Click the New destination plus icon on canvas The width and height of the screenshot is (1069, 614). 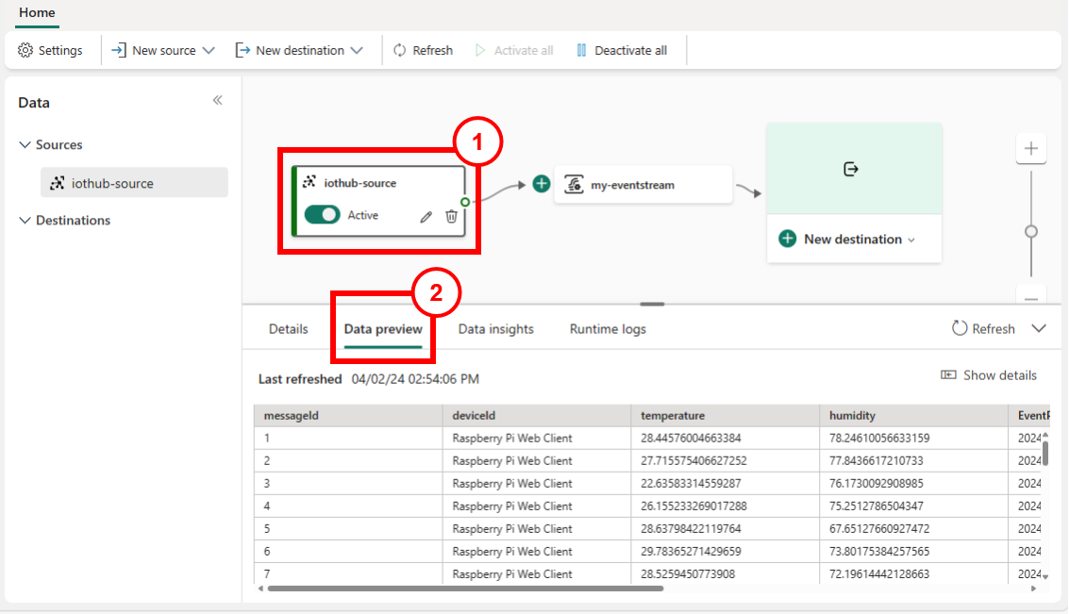click(788, 239)
